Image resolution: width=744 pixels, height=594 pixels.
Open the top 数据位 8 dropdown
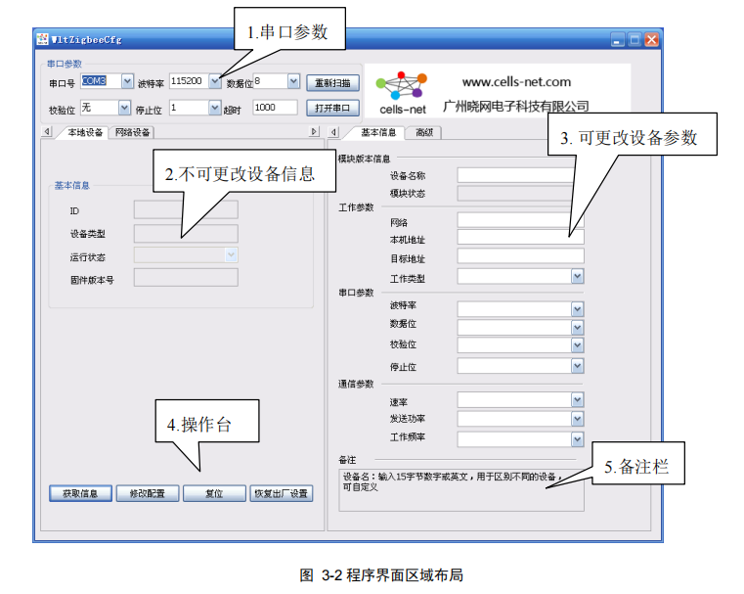point(293,81)
